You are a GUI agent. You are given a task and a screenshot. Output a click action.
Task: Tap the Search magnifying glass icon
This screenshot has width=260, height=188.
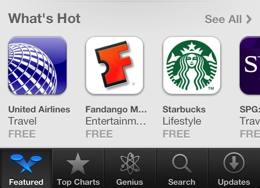click(182, 164)
